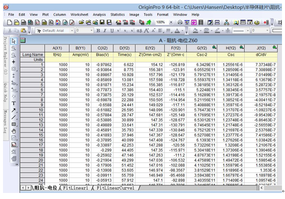Click the Save Template icon
Viewport: 285px width, 199px height.
point(109,22)
